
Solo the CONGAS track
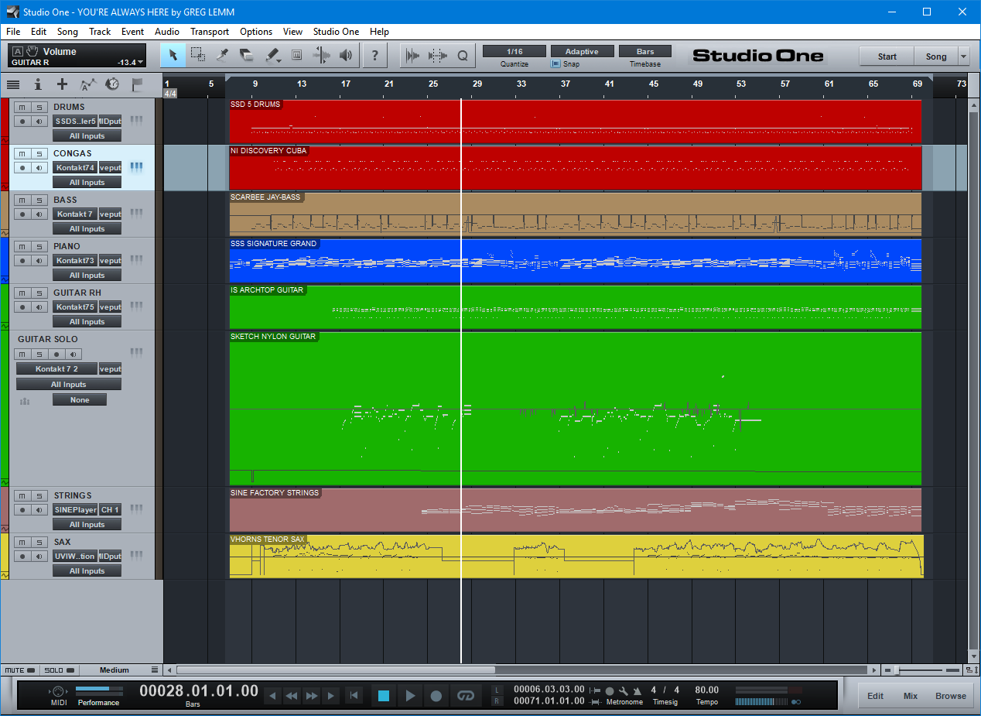(x=39, y=153)
